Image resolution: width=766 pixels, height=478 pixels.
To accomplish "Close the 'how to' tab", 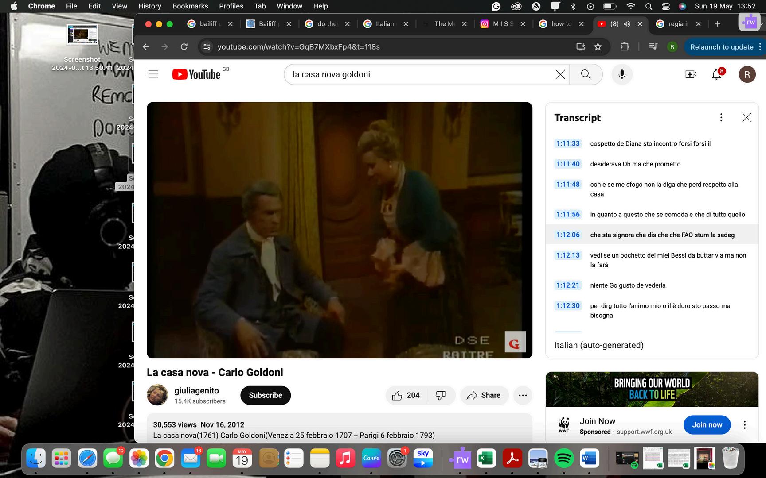I will coord(581,24).
